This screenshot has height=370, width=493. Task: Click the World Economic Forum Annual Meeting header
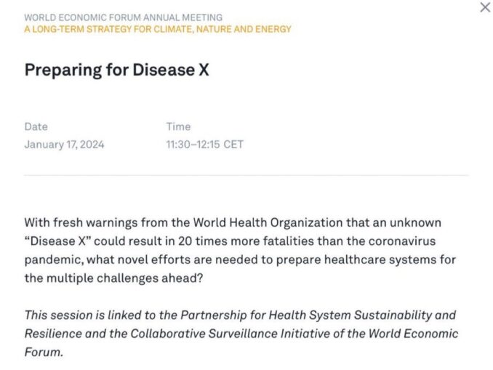(x=124, y=17)
